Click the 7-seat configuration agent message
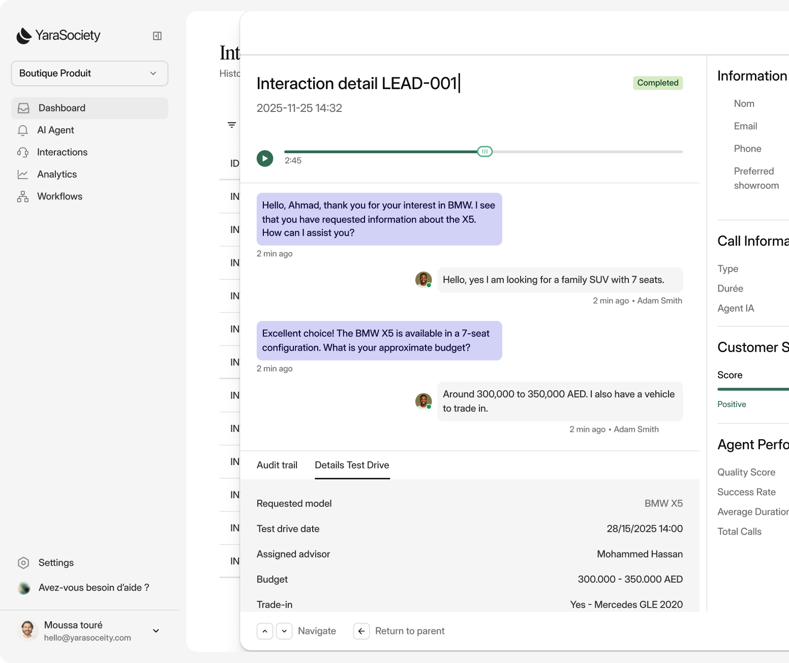 point(379,340)
